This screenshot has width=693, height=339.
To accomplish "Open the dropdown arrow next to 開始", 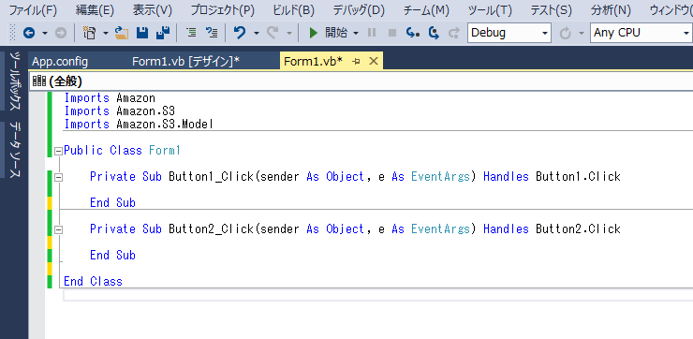I will 356,33.
